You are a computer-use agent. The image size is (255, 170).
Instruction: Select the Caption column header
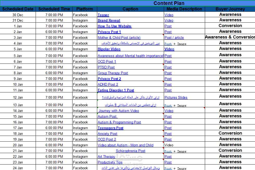coord(130,9)
